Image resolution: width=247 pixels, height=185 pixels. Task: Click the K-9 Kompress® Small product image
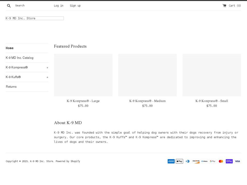pyautogui.click(x=212, y=75)
